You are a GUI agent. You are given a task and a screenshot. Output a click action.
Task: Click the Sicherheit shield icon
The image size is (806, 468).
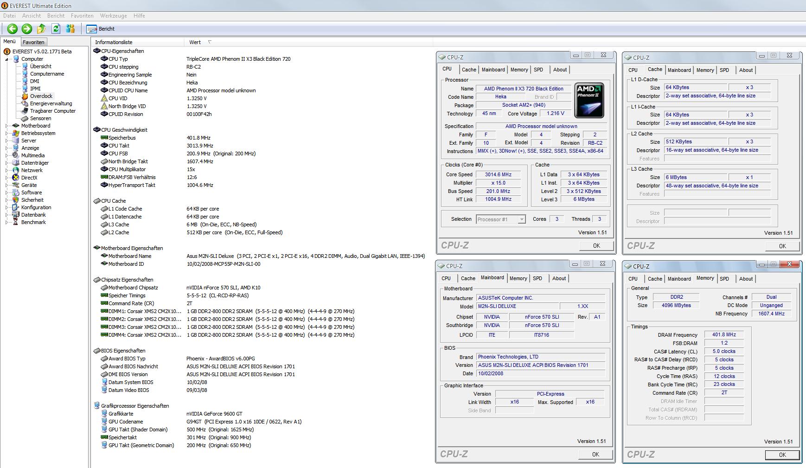tap(16, 200)
